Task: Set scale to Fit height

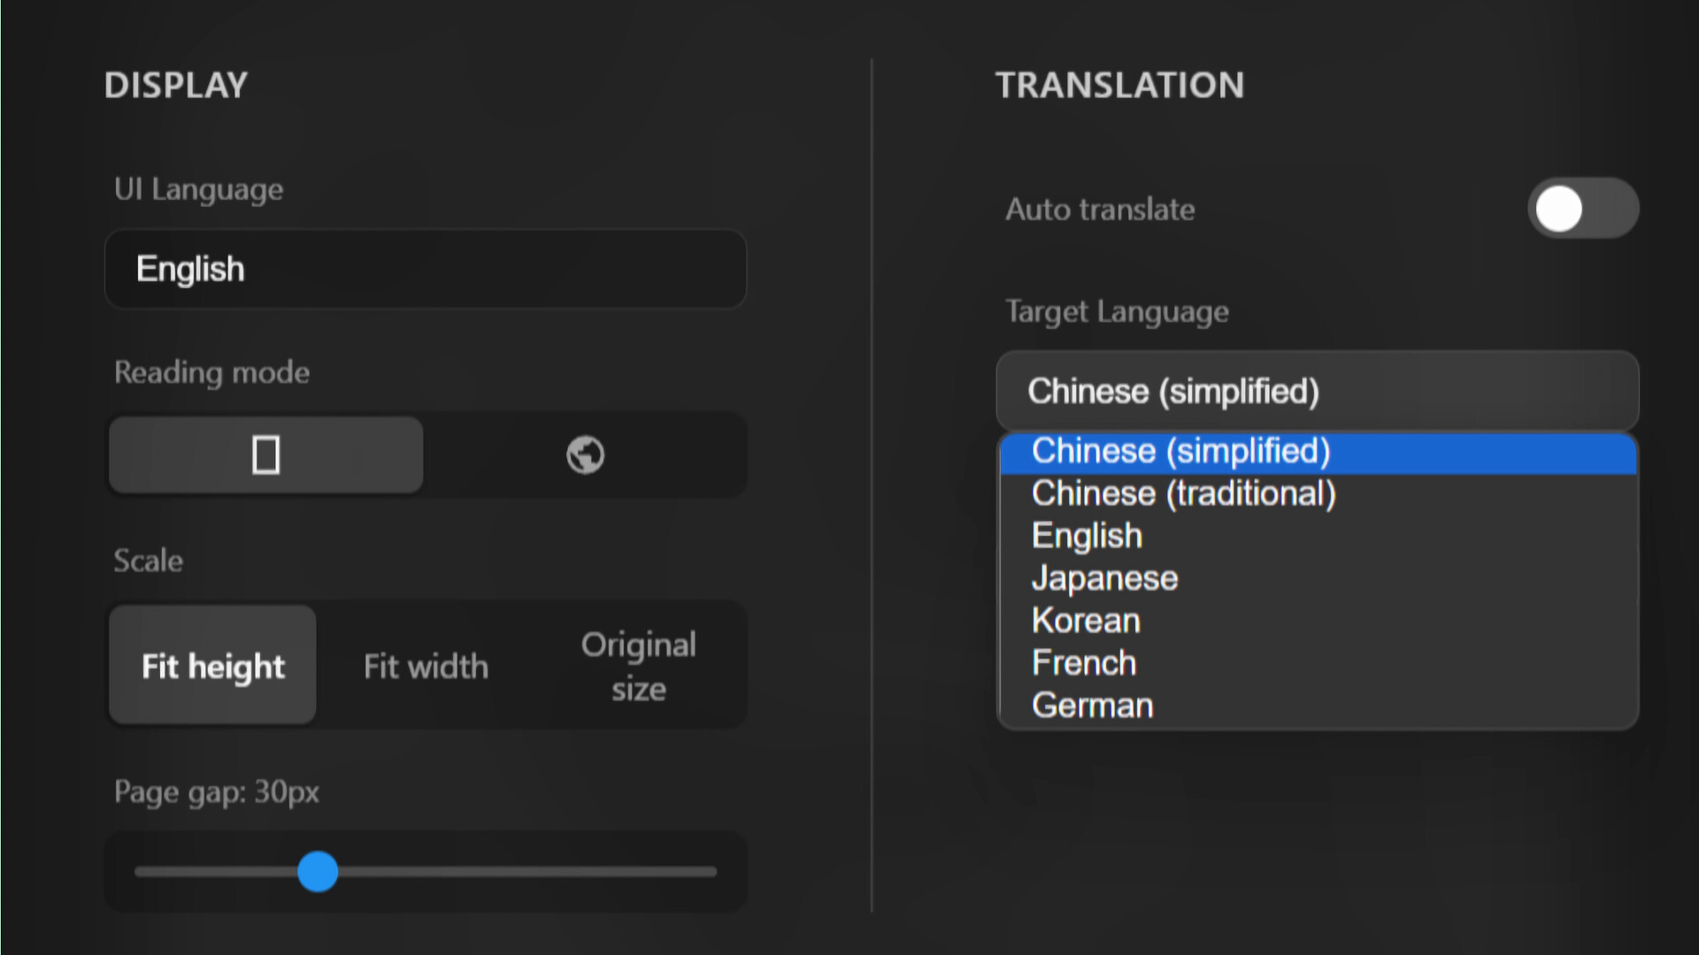Action: point(212,666)
